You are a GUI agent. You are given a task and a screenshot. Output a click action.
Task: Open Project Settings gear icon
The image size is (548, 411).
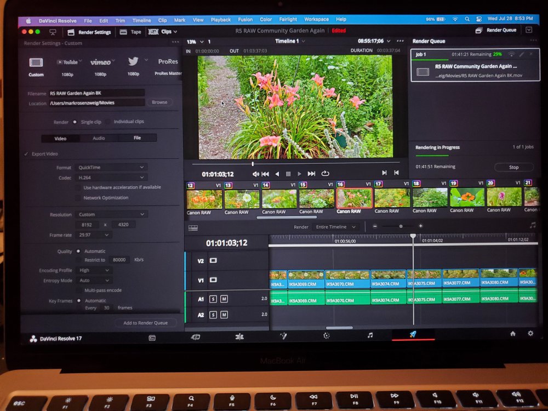coord(530,333)
